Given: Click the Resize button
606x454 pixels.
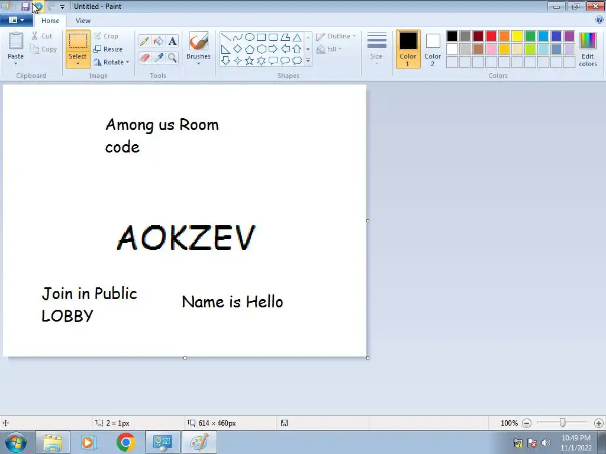Looking at the screenshot, I should click(x=108, y=49).
